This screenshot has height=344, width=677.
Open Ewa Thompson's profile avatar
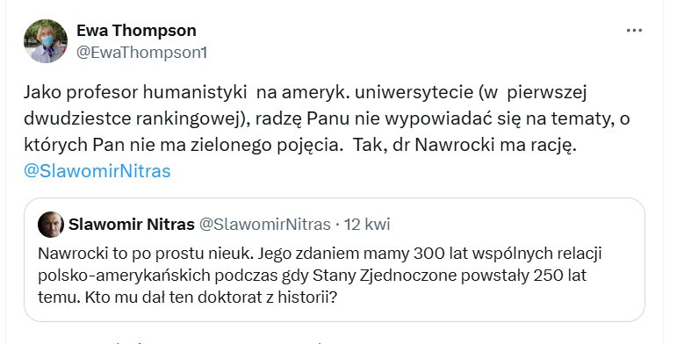(46, 41)
